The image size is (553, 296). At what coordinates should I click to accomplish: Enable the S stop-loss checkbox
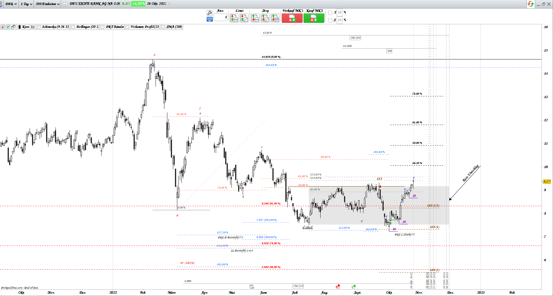[330, 20]
